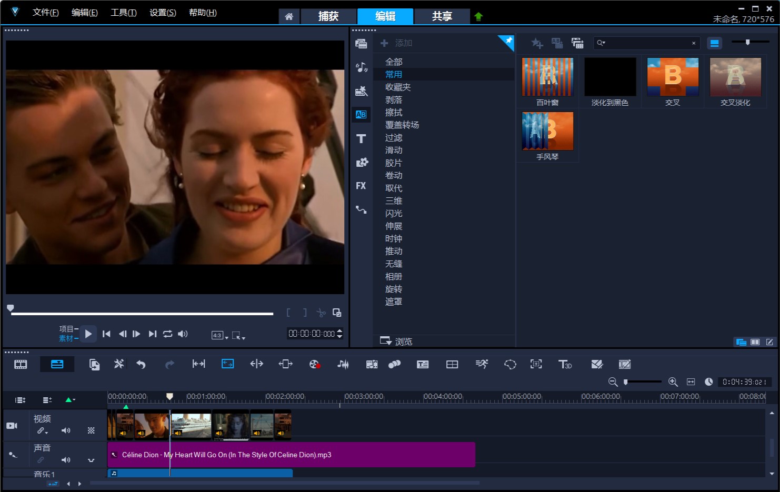Open the Sound library panel
Screen dimensions: 780x492
pyautogui.click(x=361, y=67)
